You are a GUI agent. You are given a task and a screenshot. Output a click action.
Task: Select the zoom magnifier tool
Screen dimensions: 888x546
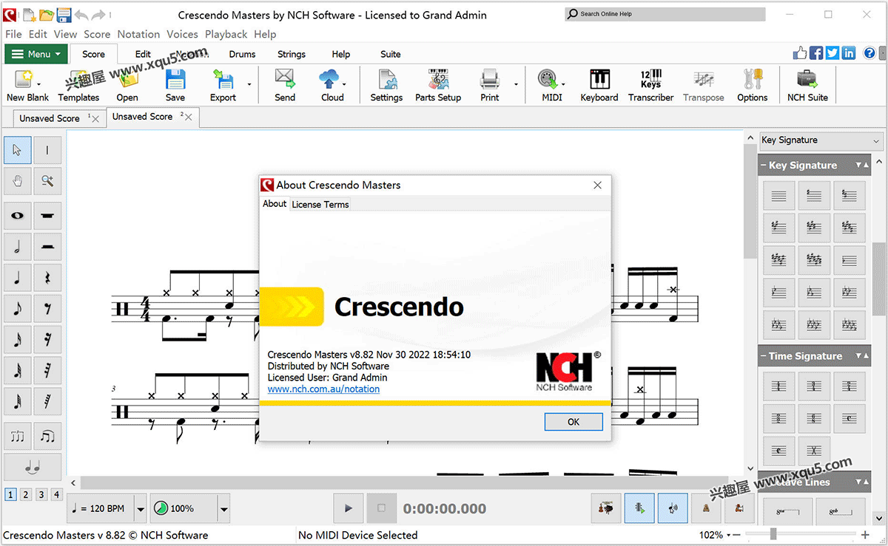coord(47,180)
